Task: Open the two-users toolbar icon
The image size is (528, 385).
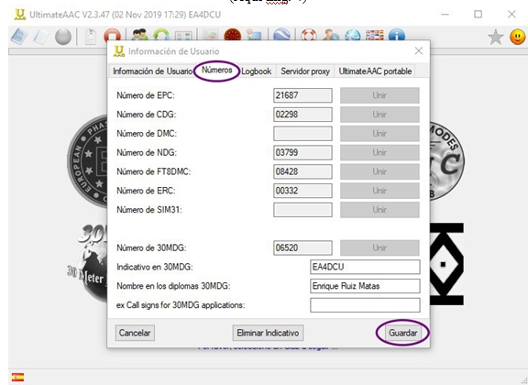Action: point(139,35)
